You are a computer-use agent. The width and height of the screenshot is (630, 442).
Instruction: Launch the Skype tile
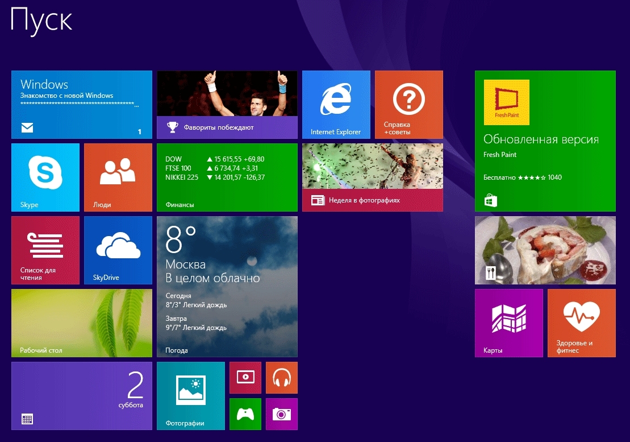point(45,177)
